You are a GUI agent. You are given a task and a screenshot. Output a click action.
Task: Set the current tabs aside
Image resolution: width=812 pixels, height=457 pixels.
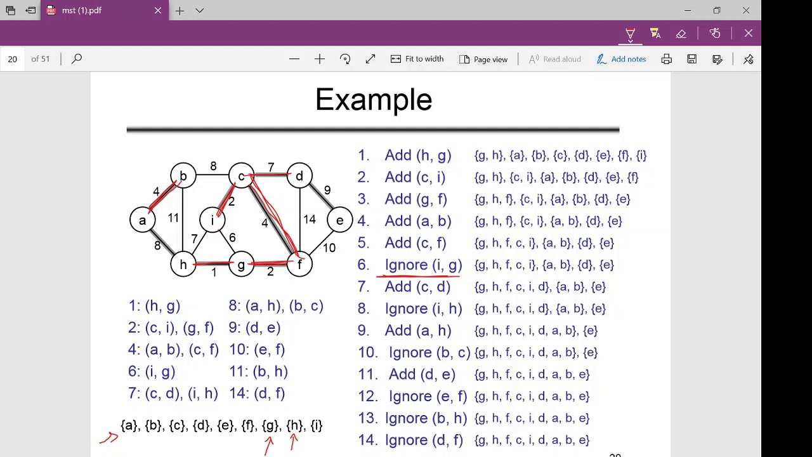30,10
